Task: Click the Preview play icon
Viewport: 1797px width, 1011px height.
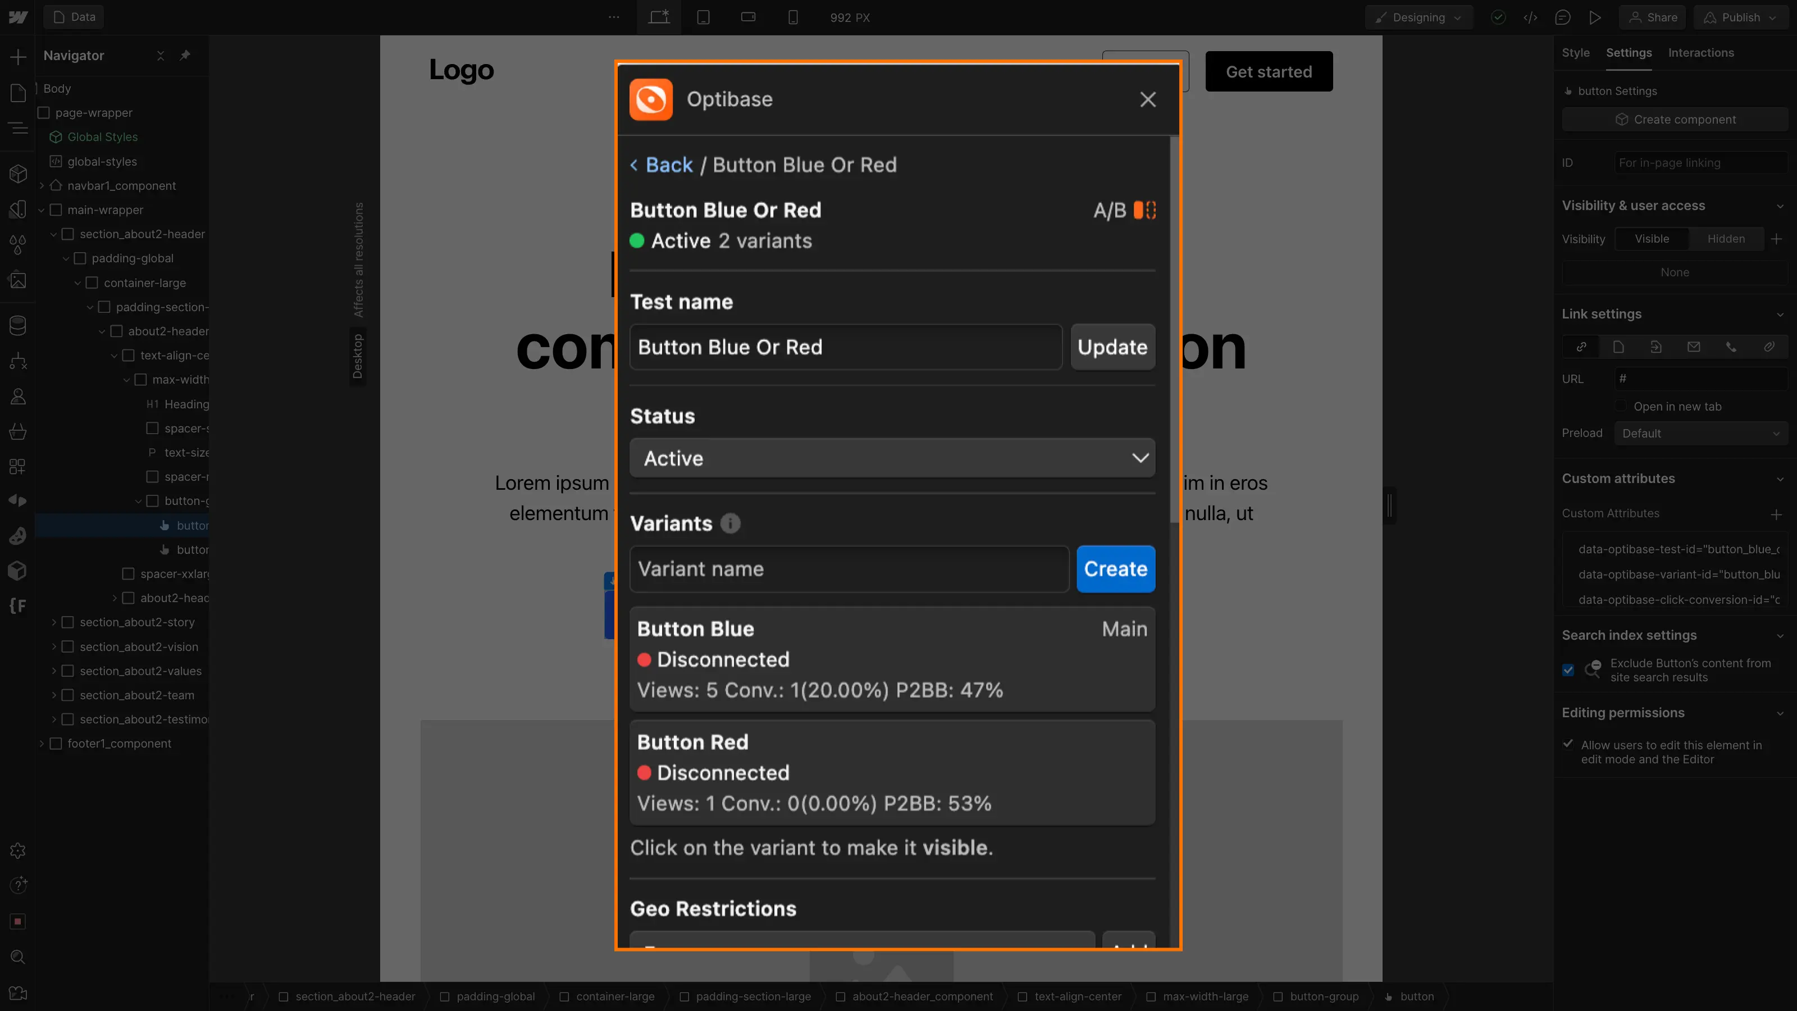Action: click(x=1595, y=17)
